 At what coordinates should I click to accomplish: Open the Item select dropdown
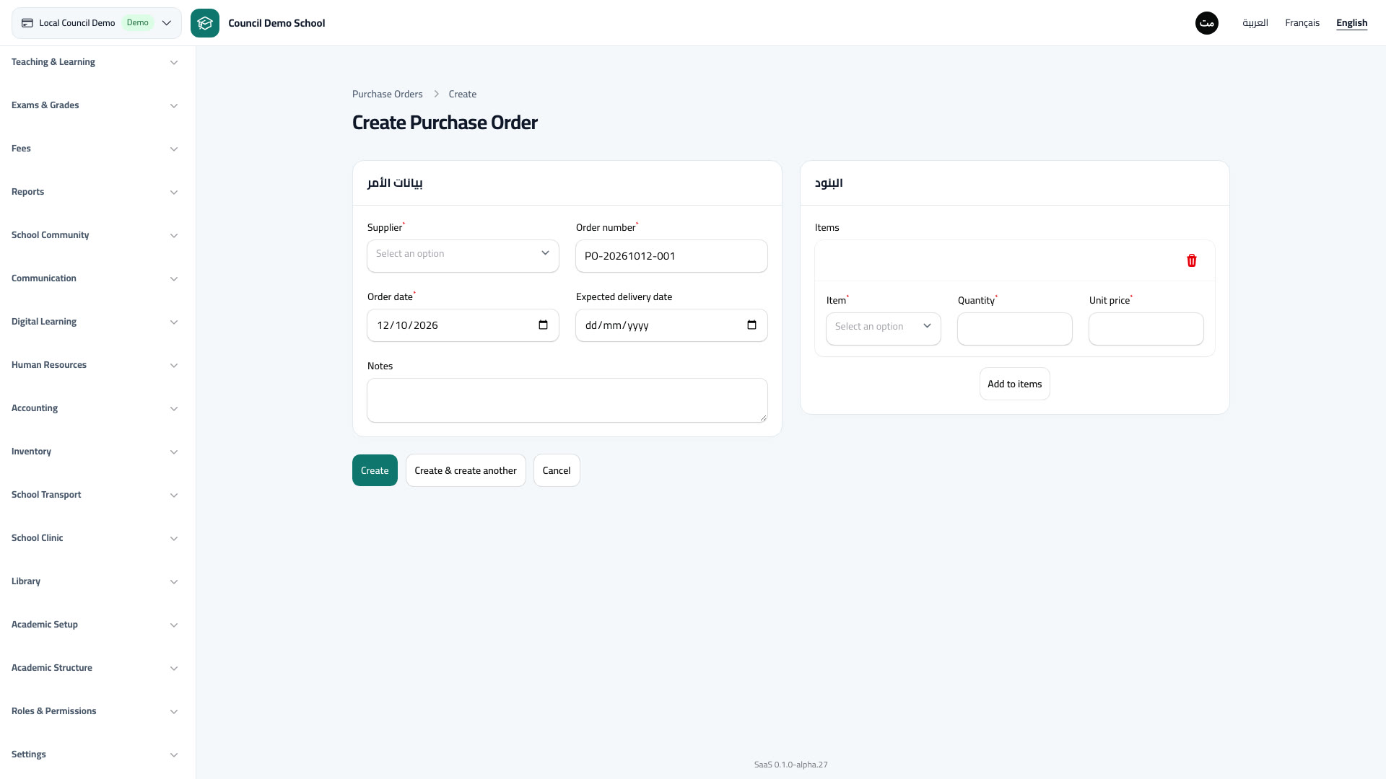pyautogui.click(x=884, y=329)
